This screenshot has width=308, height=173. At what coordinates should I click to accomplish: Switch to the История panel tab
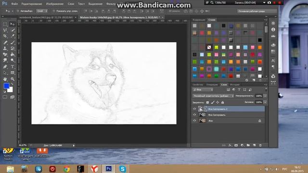tap(235, 85)
